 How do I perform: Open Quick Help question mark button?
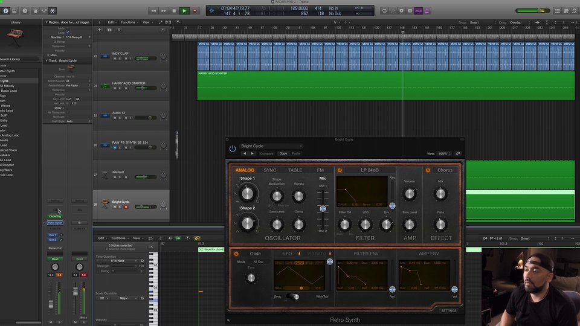click(25, 11)
